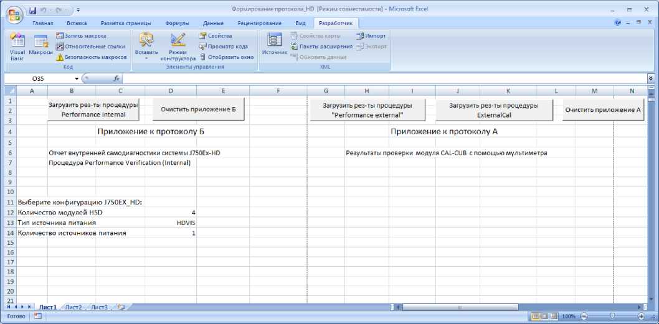Screen dimensions: 659x324
Task: Toggle Относительные ссылки mode
Action: pos(90,47)
